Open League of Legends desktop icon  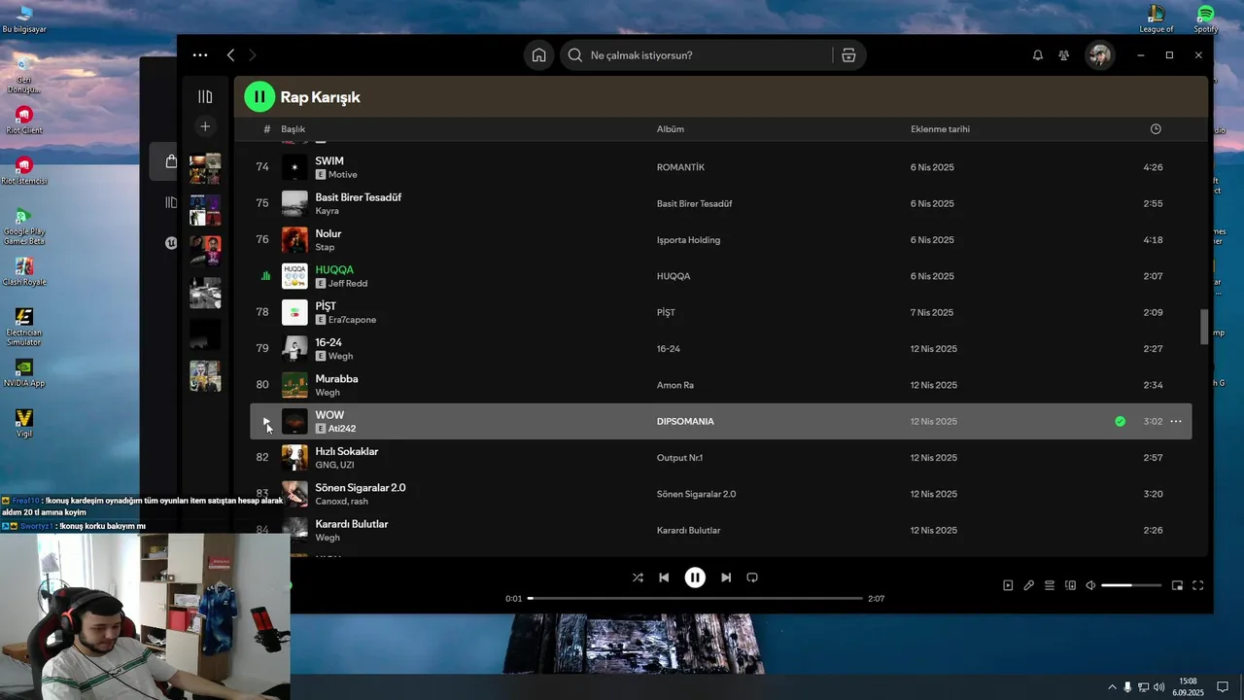coord(1157,18)
